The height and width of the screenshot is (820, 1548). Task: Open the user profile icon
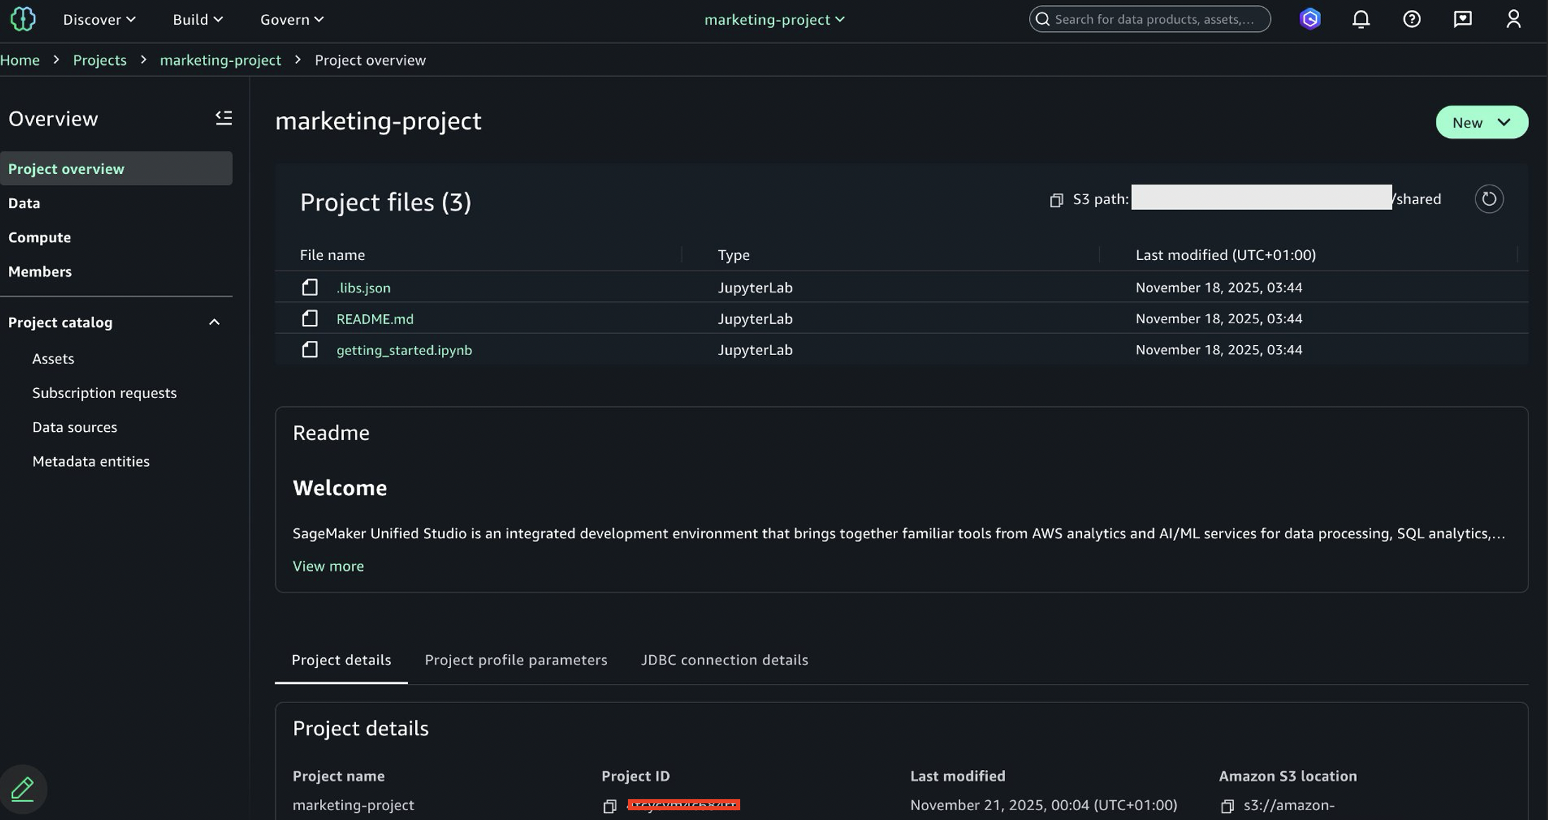(1513, 19)
